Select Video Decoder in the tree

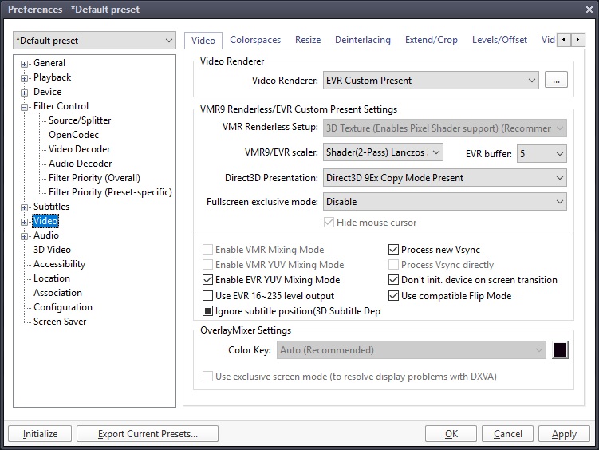(80, 149)
